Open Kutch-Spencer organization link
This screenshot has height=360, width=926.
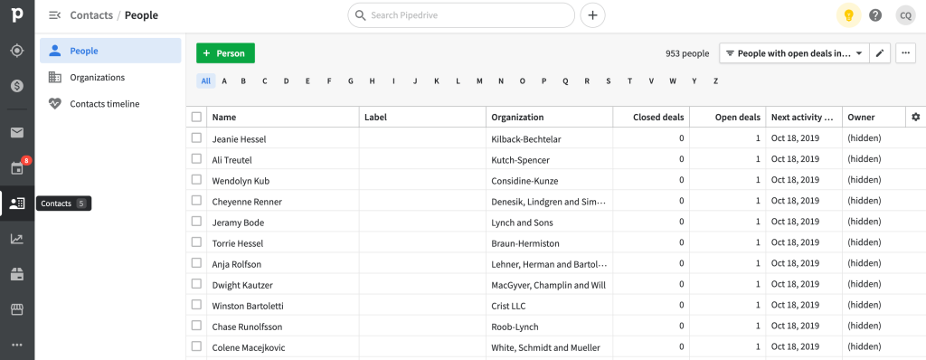point(520,160)
